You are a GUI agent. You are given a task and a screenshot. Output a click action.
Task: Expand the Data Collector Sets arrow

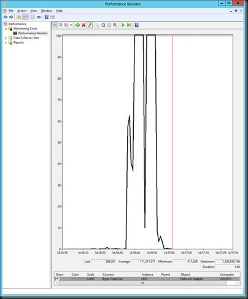pyautogui.click(x=6, y=38)
